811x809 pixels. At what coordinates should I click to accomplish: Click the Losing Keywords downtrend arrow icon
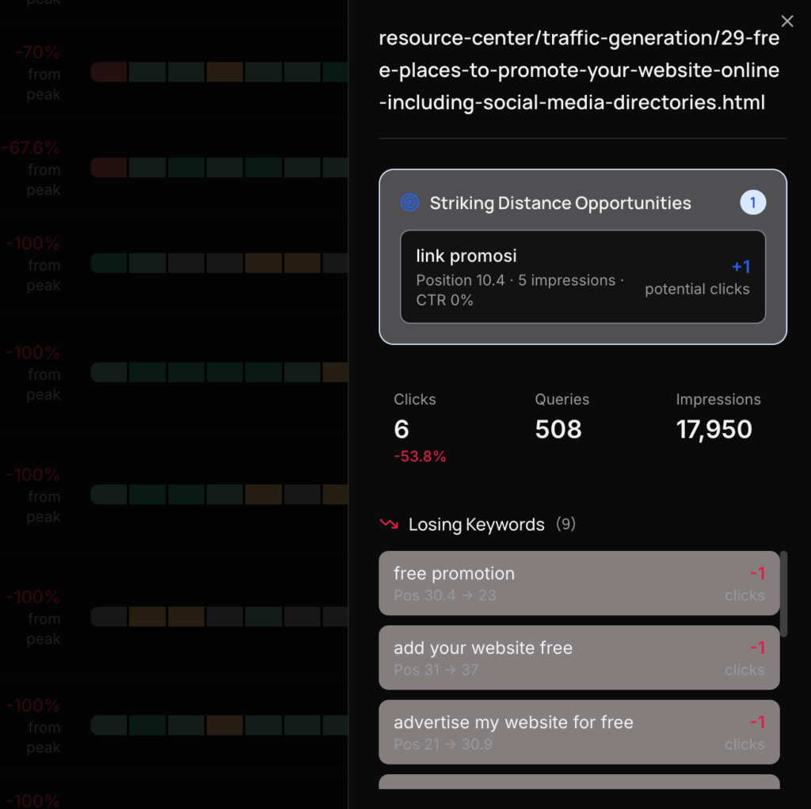pos(388,524)
